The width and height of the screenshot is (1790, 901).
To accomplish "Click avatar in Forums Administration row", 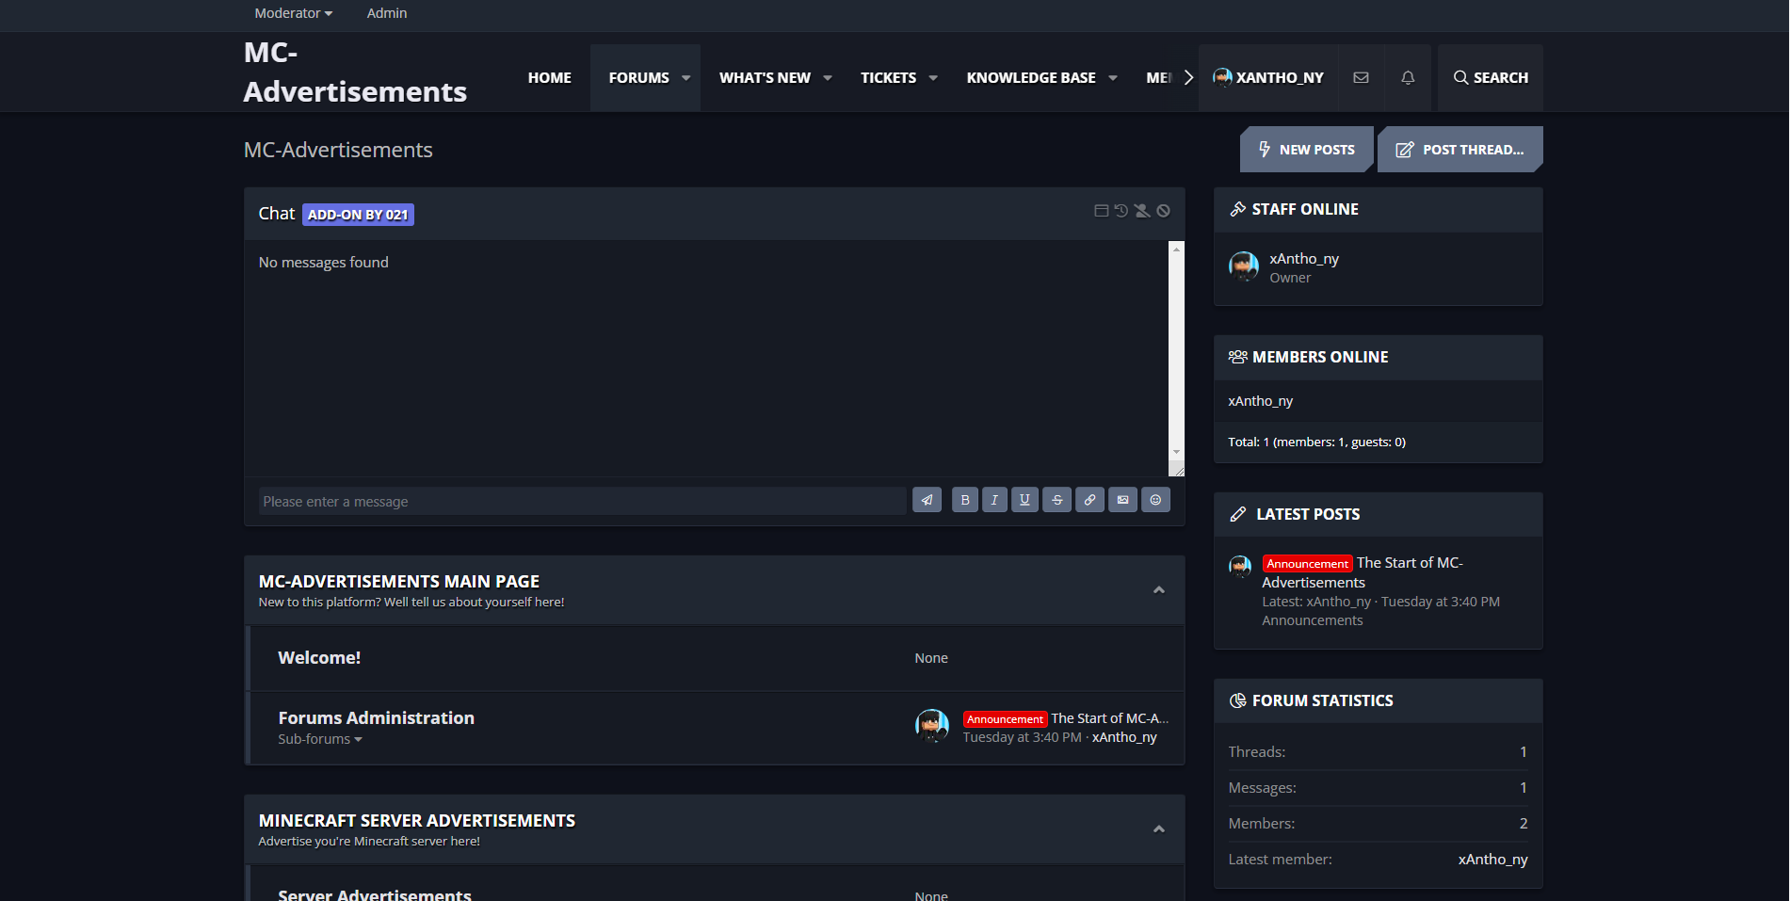I will (x=931, y=726).
